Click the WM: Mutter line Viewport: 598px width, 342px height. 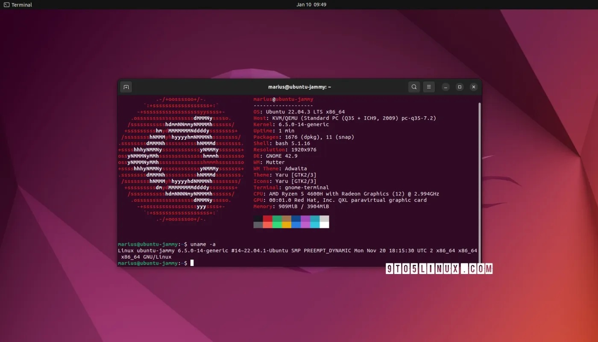point(269,162)
